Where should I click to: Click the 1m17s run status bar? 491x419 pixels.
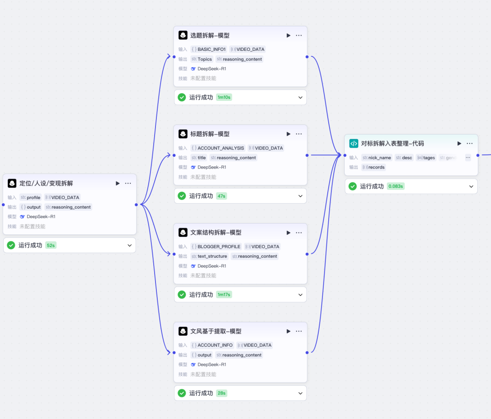pos(240,294)
